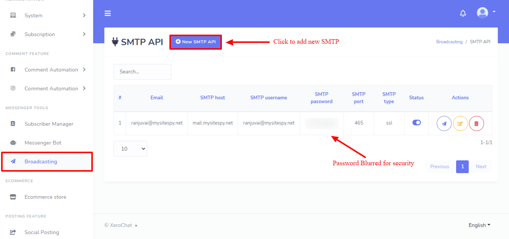This screenshot has height=239, width=509.
Task: Click the Subscription coins icon
Action: click(13, 34)
